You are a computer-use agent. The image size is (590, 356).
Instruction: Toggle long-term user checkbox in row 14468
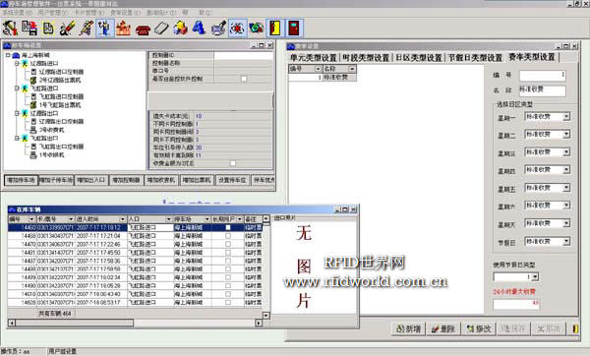(228, 236)
